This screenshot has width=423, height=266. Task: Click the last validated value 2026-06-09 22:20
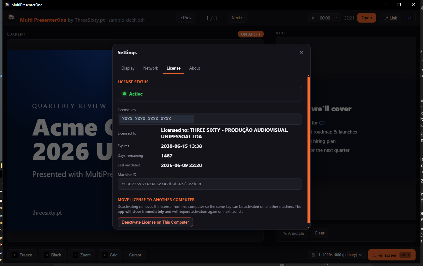coord(181,165)
